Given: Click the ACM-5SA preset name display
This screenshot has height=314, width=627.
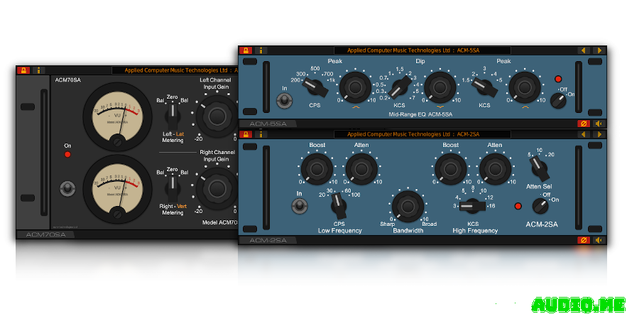Looking at the screenshot, I should tap(422, 50).
